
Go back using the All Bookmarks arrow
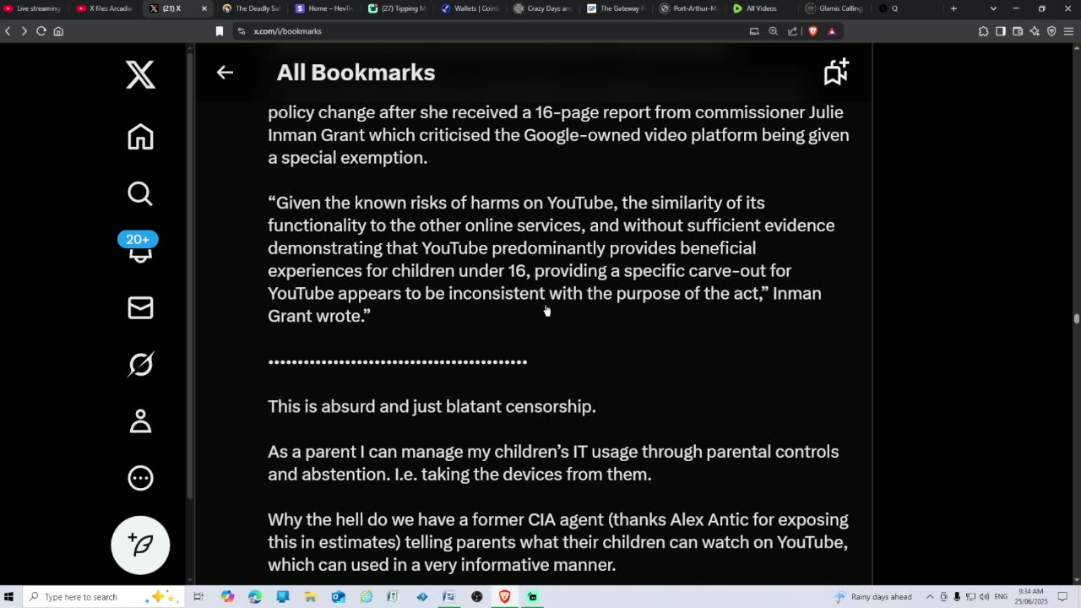click(225, 73)
